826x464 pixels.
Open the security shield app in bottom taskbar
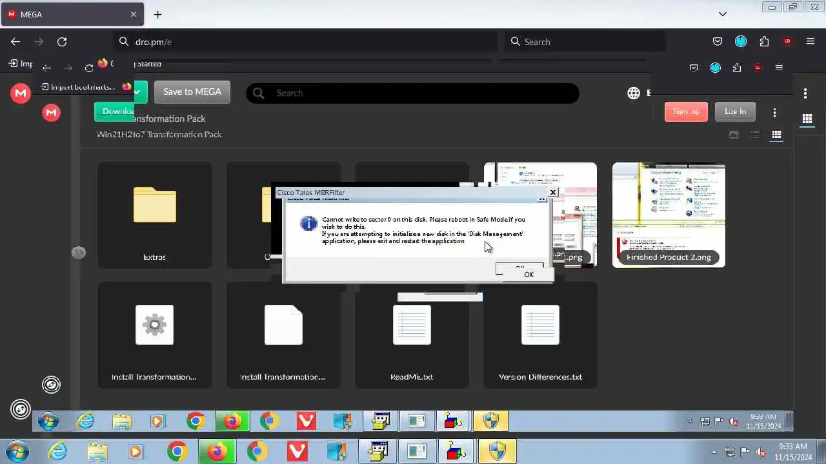[x=497, y=451]
